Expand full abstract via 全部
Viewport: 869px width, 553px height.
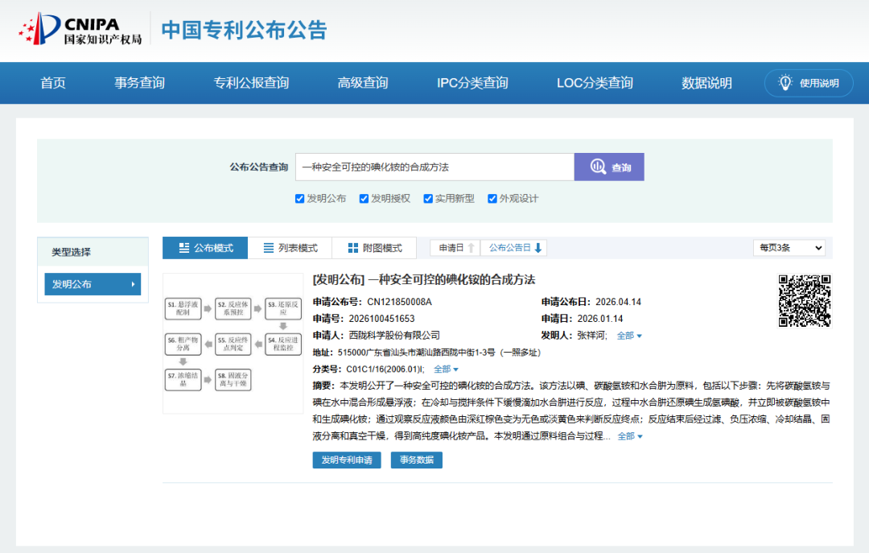pyautogui.click(x=630, y=436)
